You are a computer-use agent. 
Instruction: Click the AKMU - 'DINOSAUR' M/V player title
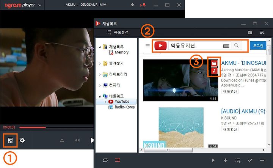(x=86, y=5)
